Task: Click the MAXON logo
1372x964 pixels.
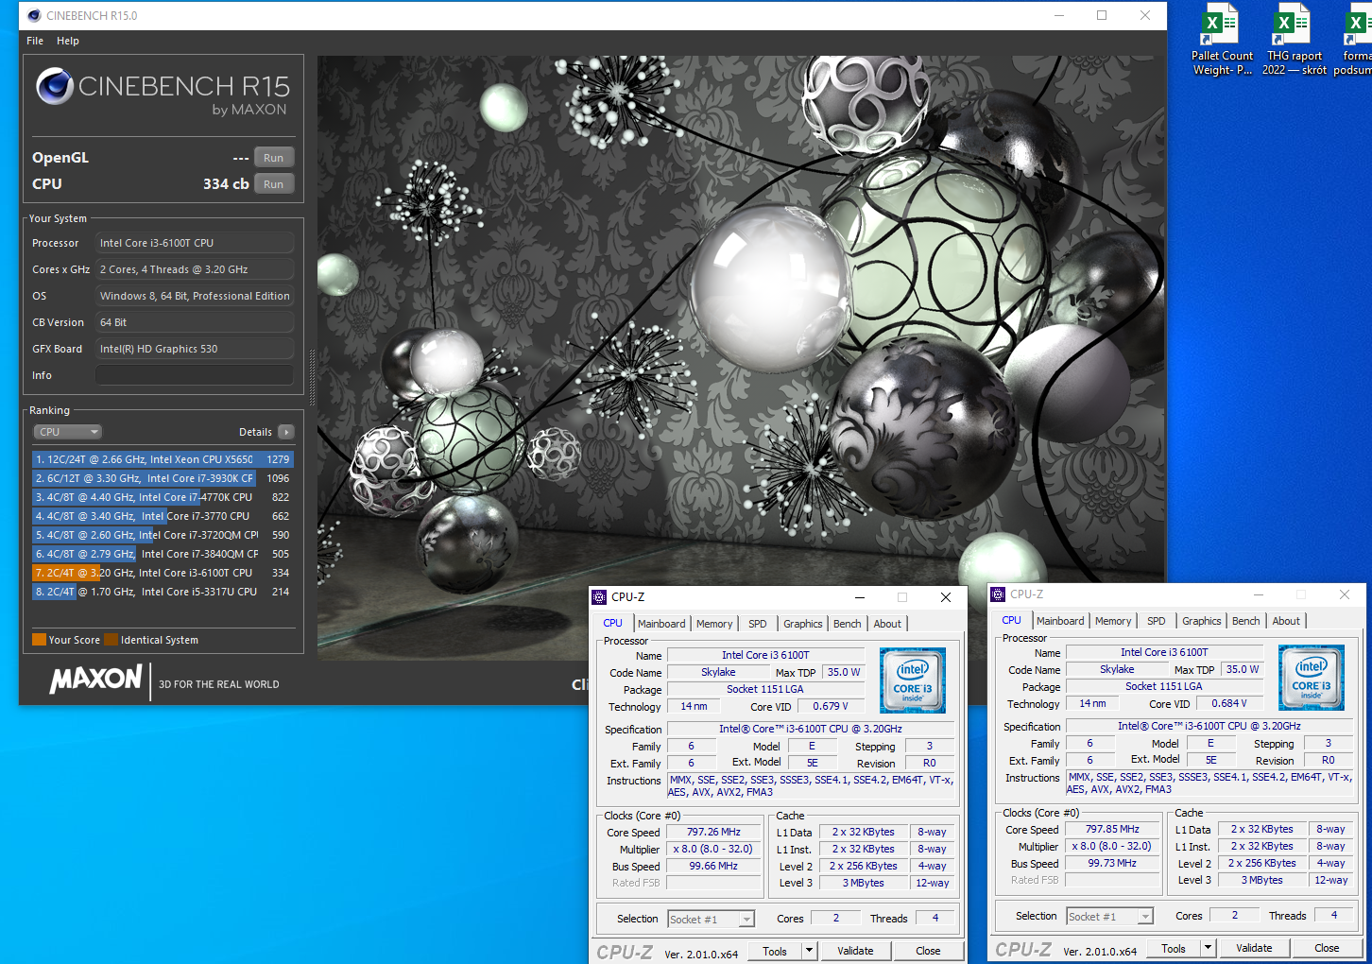Action: tap(96, 680)
